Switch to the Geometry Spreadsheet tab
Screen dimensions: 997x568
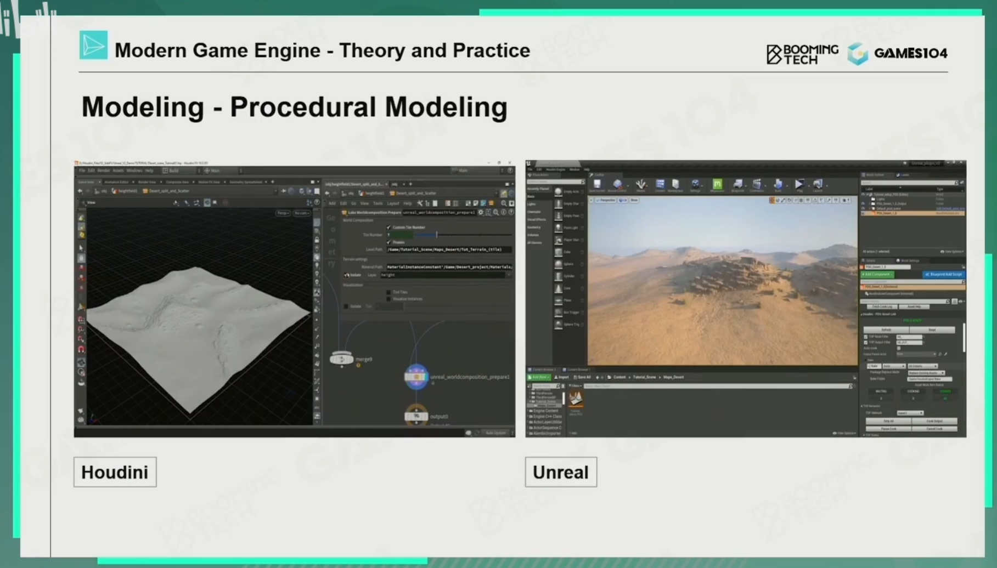pyautogui.click(x=245, y=182)
